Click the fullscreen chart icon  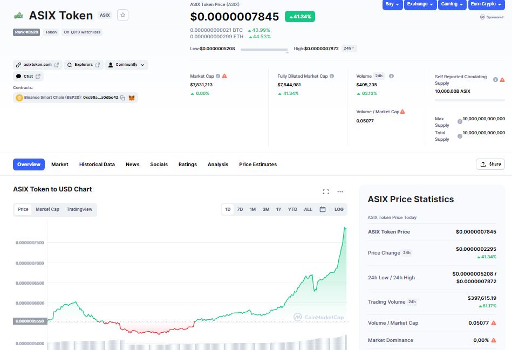click(x=325, y=191)
